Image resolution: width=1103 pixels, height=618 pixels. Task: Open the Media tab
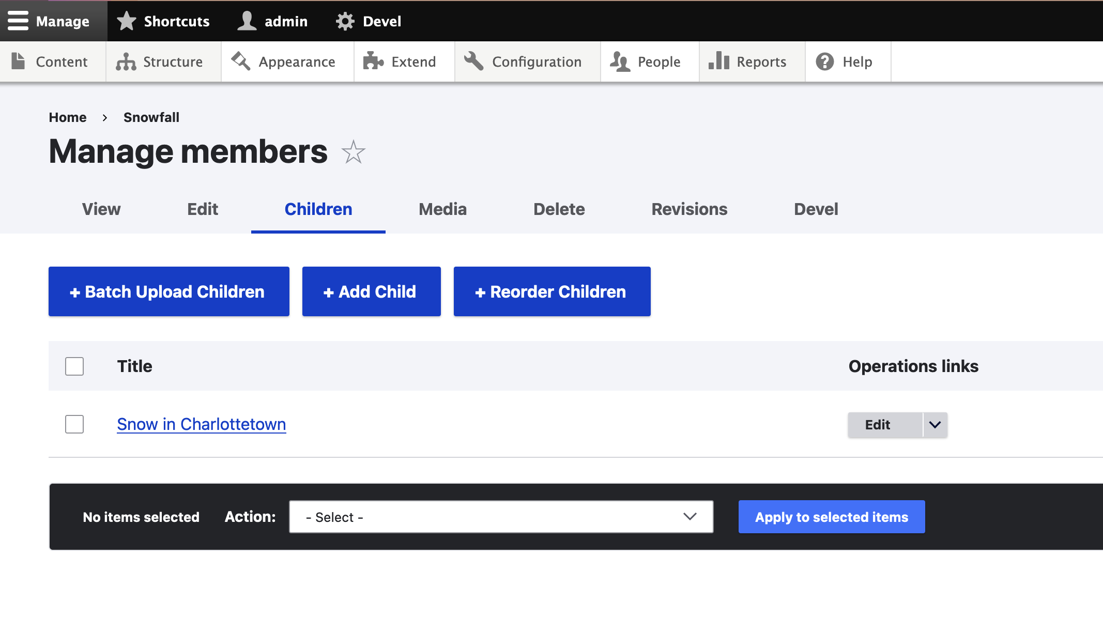point(442,209)
